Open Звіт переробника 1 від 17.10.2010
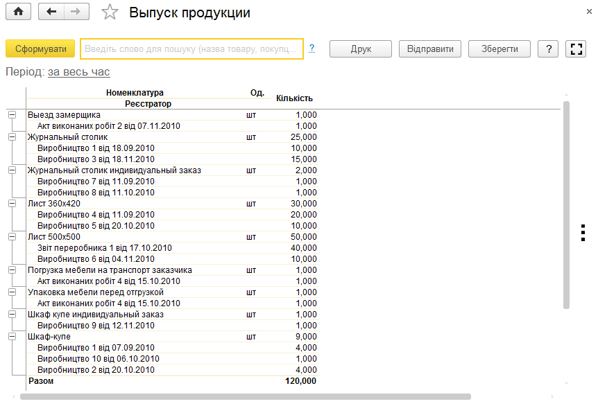The height and width of the screenshot is (406, 598). click(x=105, y=247)
